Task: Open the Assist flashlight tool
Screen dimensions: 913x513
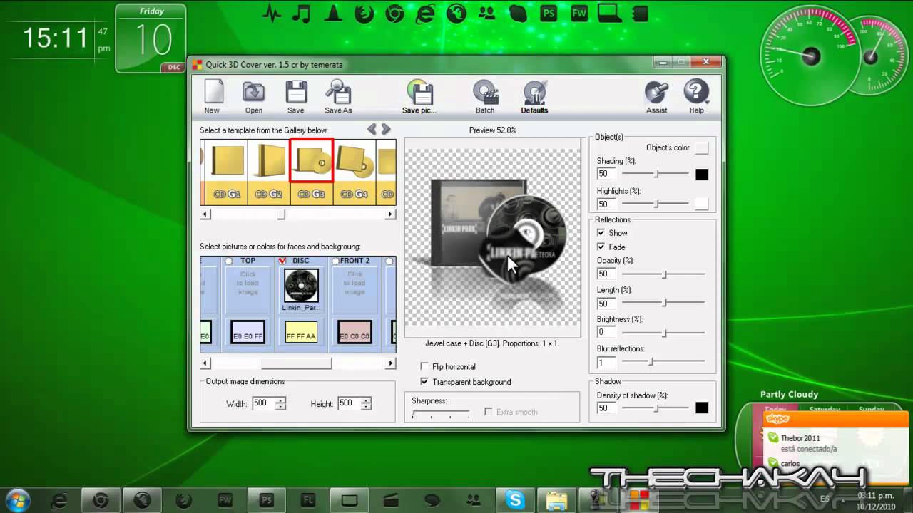Action: [656, 92]
